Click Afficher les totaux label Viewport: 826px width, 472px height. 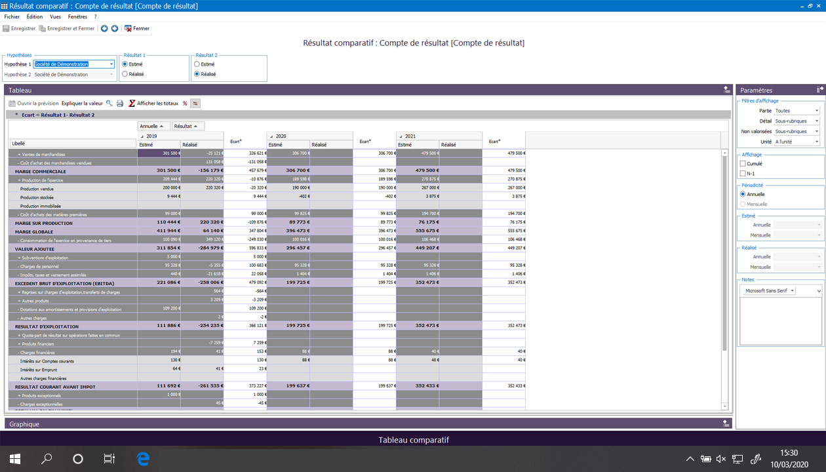coord(157,104)
